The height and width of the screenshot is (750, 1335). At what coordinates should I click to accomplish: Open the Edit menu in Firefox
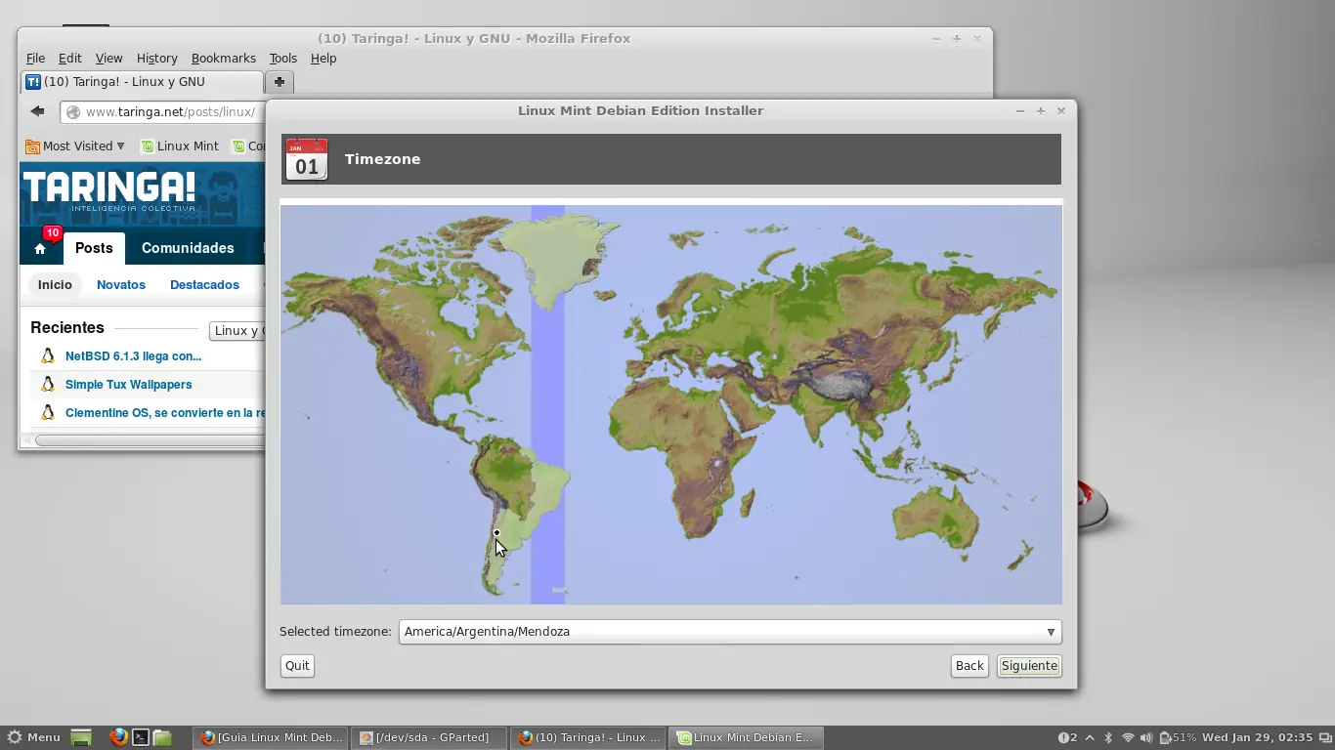click(69, 59)
